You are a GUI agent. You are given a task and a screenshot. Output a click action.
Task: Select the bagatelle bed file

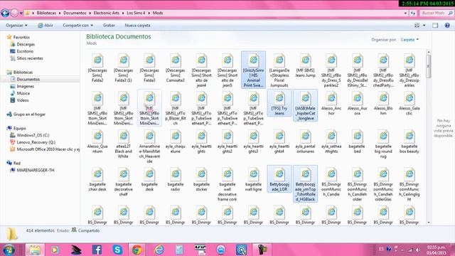[x=357, y=142]
